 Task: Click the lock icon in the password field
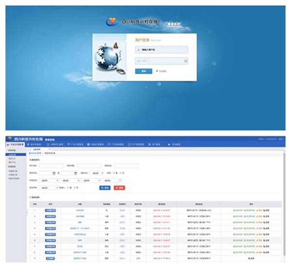pos(139,61)
